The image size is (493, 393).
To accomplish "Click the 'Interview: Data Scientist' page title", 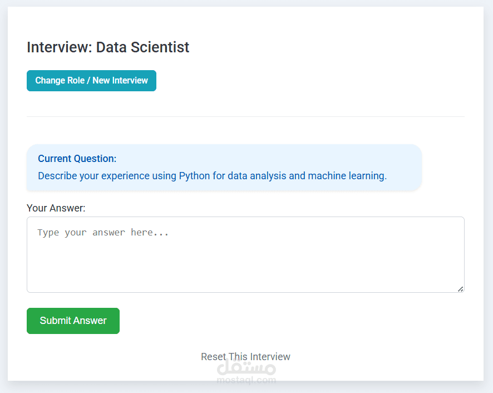I will pyautogui.click(x=108, y=47).
